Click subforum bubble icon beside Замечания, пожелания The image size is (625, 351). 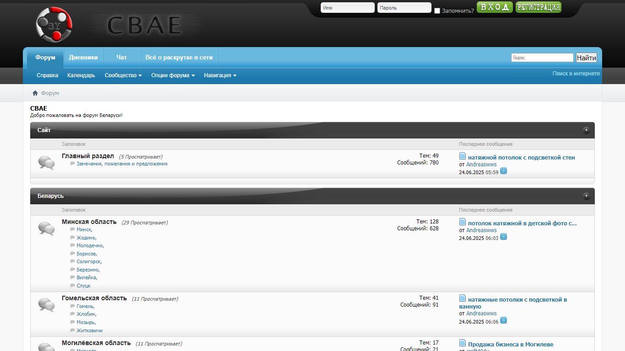72,164
